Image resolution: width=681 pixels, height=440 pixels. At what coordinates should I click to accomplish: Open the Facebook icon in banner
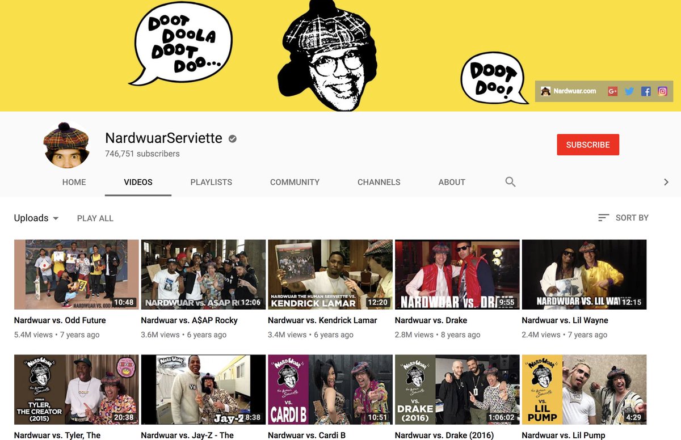click(646, 91)
